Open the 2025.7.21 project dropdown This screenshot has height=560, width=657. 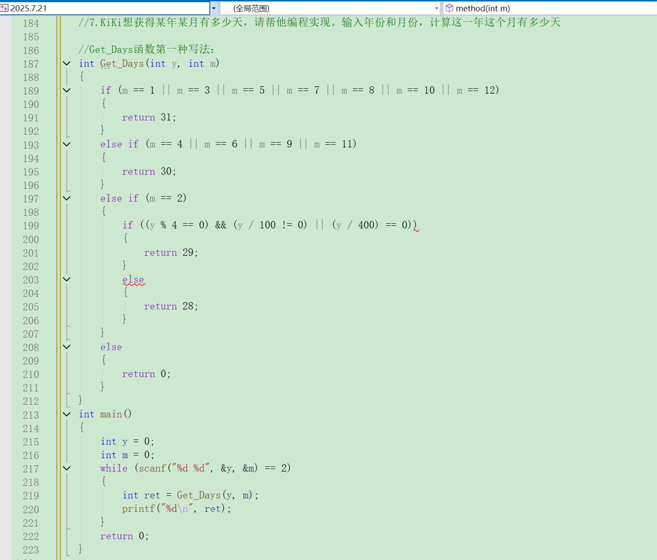214,8
